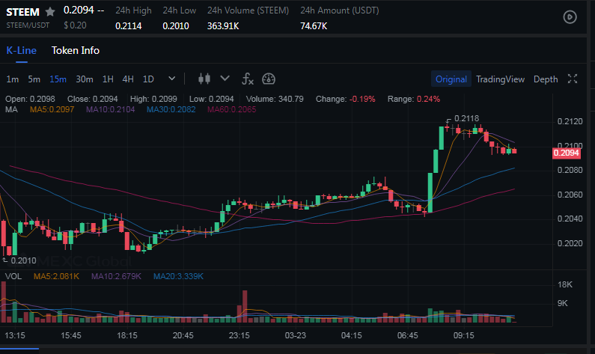The image size is (595, 354).
Task: Click the 18K volume axis label
Action: 564,284
